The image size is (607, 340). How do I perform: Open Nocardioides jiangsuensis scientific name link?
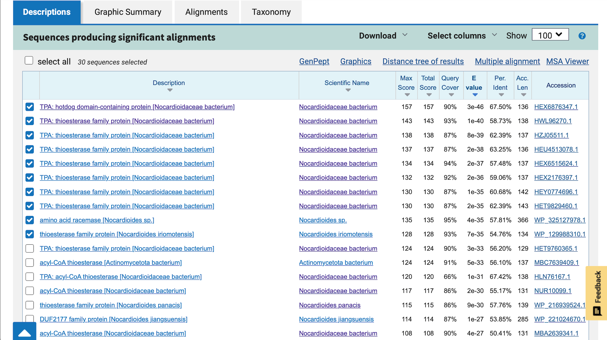tap(336, 319)
